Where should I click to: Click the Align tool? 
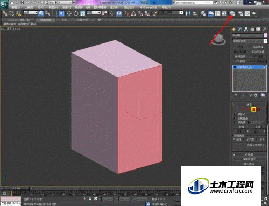pyautogui.click(x=195, y=13)
